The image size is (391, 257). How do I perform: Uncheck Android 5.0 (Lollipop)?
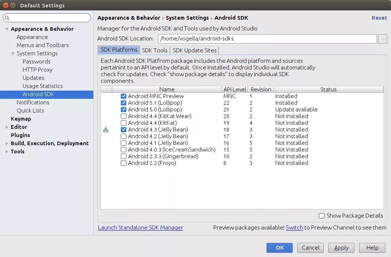[x=123, y=110]
